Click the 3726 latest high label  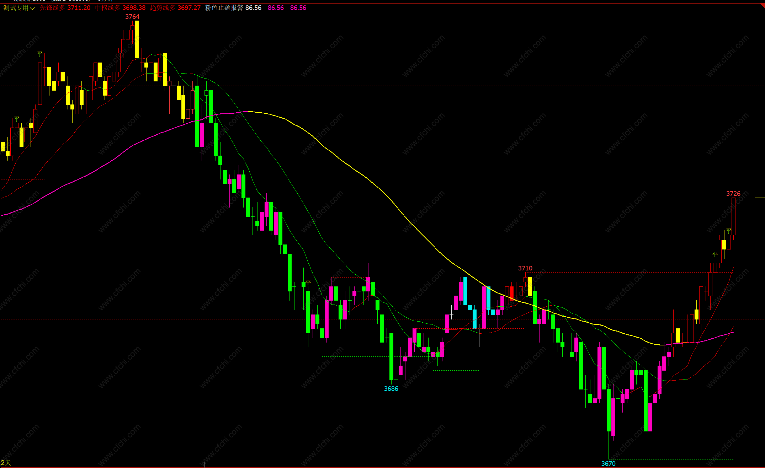tap(733, 194)
